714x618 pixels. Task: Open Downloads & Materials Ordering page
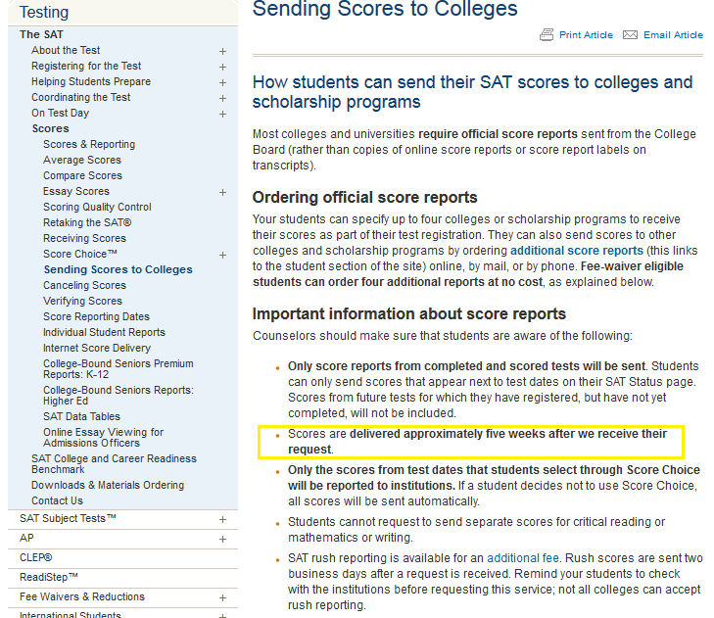(x=107, y=485)
